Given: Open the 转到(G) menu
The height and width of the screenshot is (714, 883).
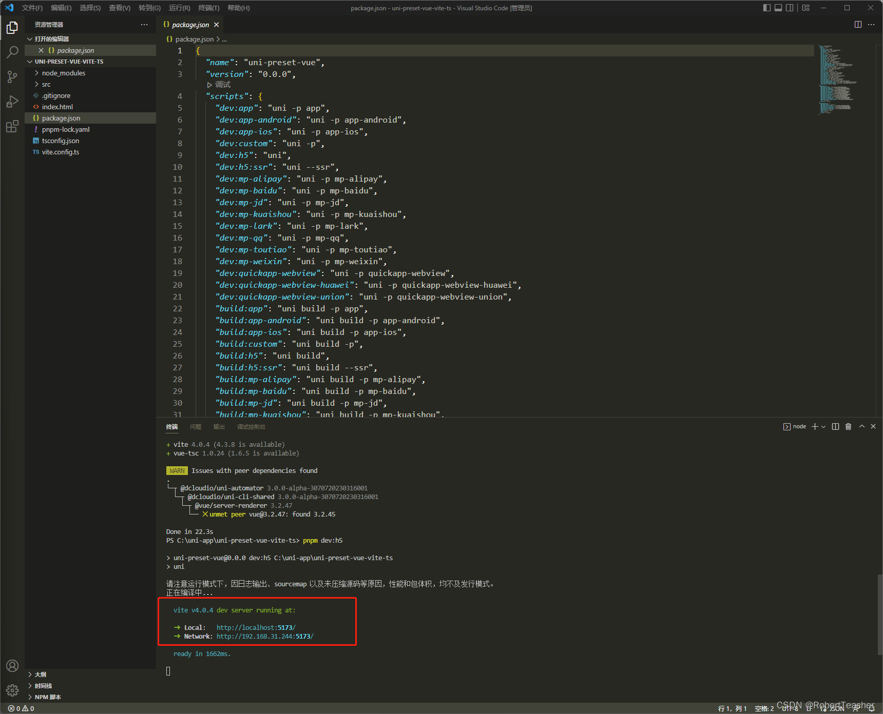Looking at the screenshot, I should click(149, 8).
